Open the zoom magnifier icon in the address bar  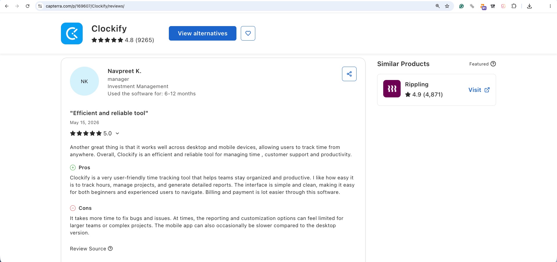tap(437, 6)
